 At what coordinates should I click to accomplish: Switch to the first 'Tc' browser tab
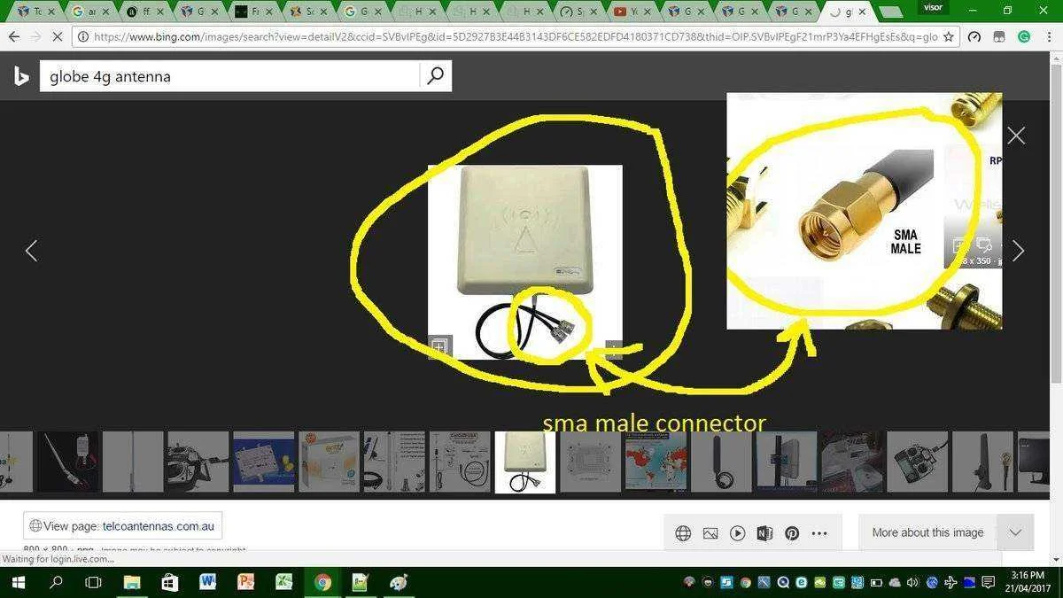click(35, 12)
